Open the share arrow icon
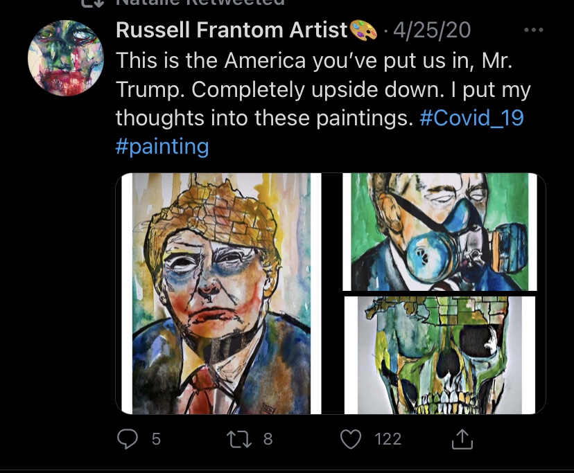Viewport: 574px width, 473px height. [462, 438]
